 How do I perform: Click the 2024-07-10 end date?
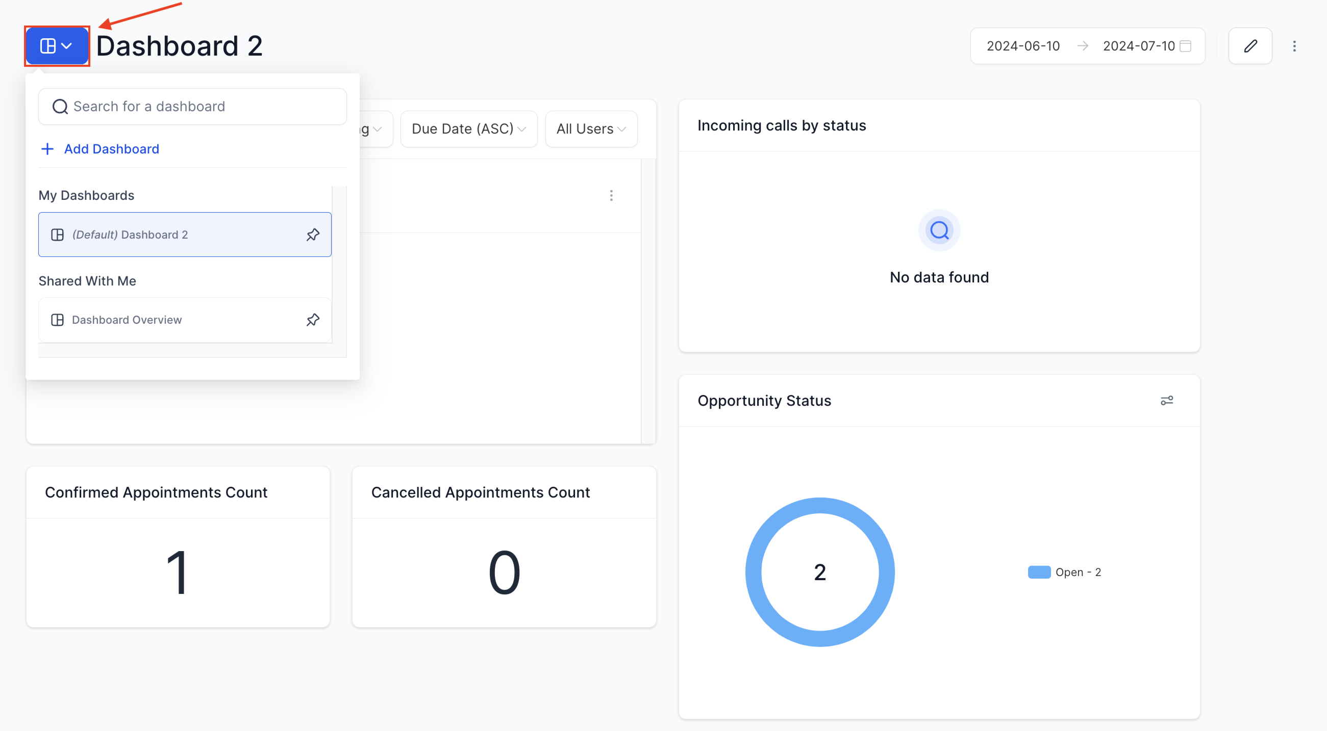pos(1138,46)
